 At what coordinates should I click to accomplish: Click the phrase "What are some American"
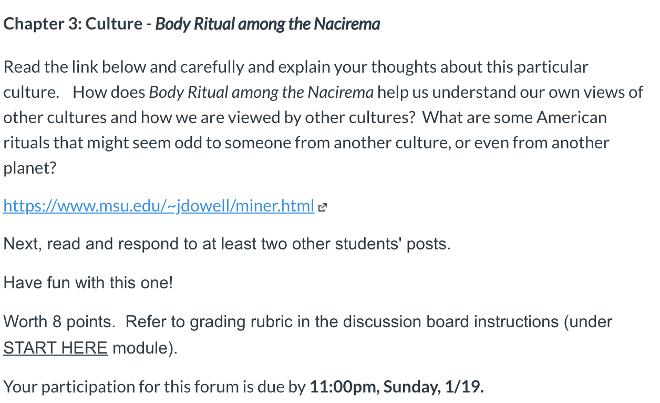514,117
